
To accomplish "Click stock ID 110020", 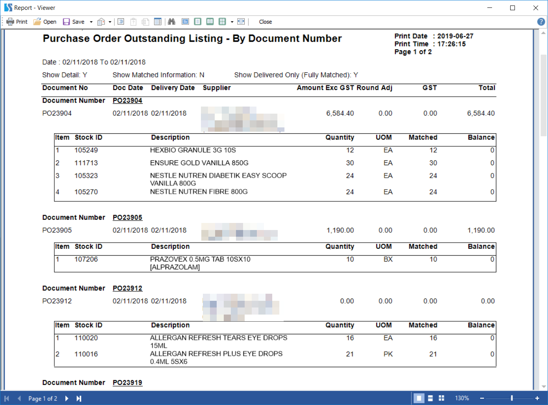I will [x=86, y=338].
